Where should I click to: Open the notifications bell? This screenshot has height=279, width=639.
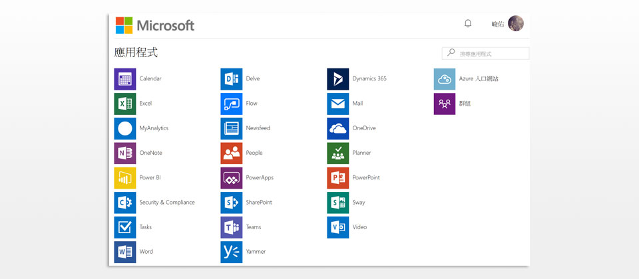tap(468, 24)
